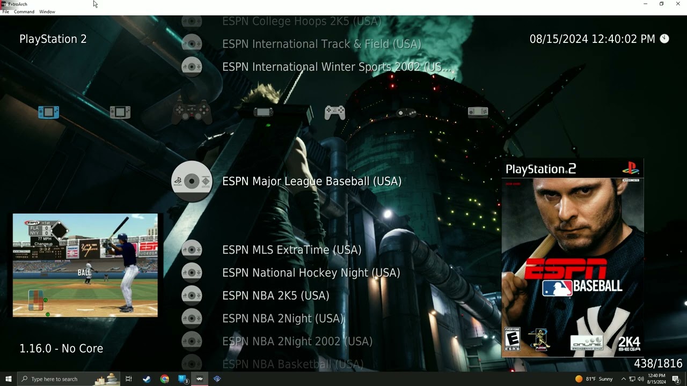Open the network icon in system tray
The height and width of the screenshot is (386, 687).
[632, 379]
